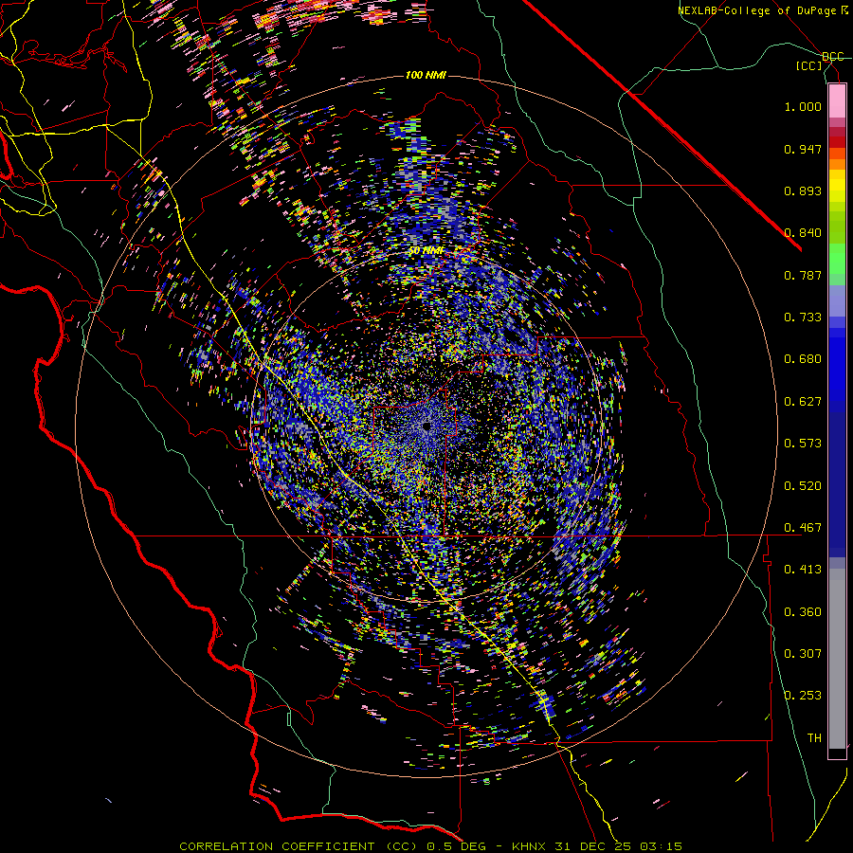
Task: Pick the red color bar segment near 0.947
Action: tap(837, 142)
